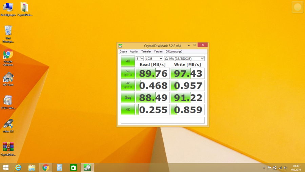Launch Internet Explorer from taskbar
This screenshot has height=172, width=305.
click(x=18, y=168)
